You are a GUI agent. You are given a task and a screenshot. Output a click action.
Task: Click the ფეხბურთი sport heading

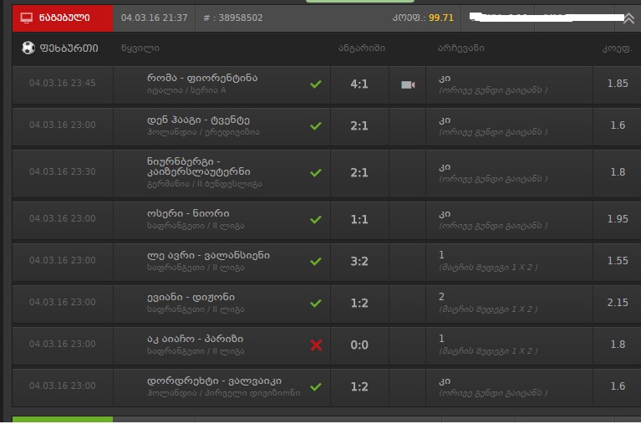69,49
